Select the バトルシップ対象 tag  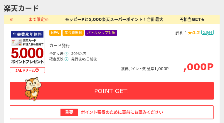tap(101, 33)
